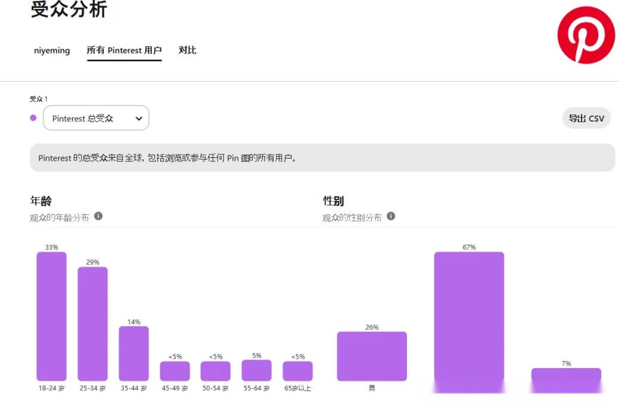Viewport: 619px width, 408px height.
Task: Select the 55-64 岁 age bar
Action: pos(257,370)
